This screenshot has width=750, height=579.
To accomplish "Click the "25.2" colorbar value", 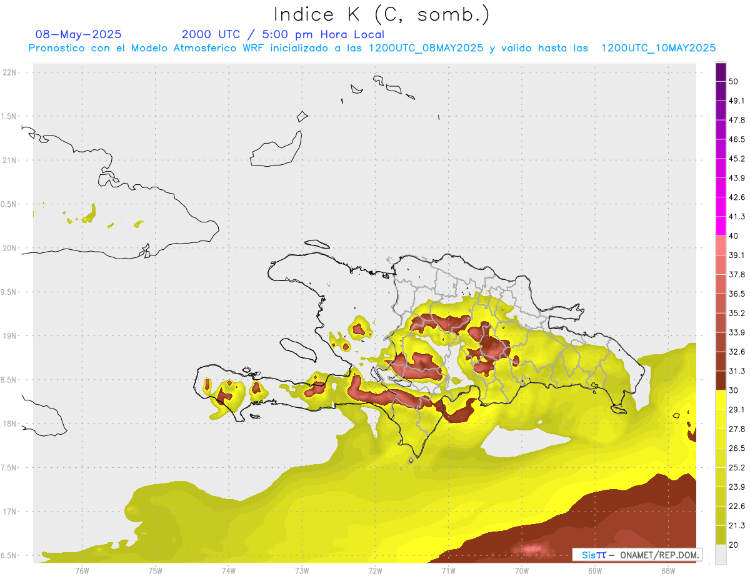I will [737, 468].
